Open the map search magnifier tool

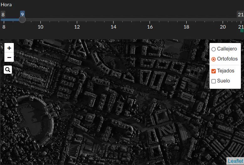click(8, 70)
